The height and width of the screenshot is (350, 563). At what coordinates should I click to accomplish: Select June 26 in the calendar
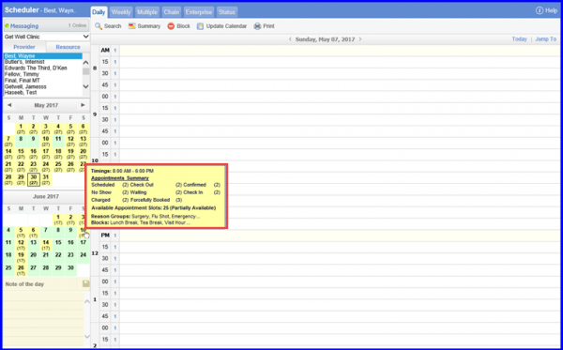(21, 270)
